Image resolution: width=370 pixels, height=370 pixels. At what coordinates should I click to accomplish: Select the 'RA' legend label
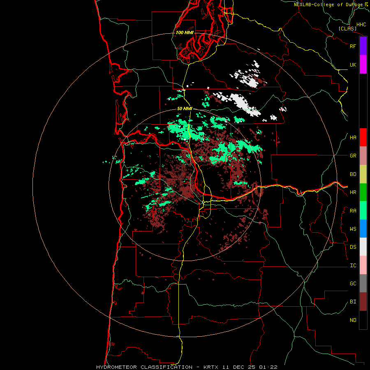click(x=353, y=211)
